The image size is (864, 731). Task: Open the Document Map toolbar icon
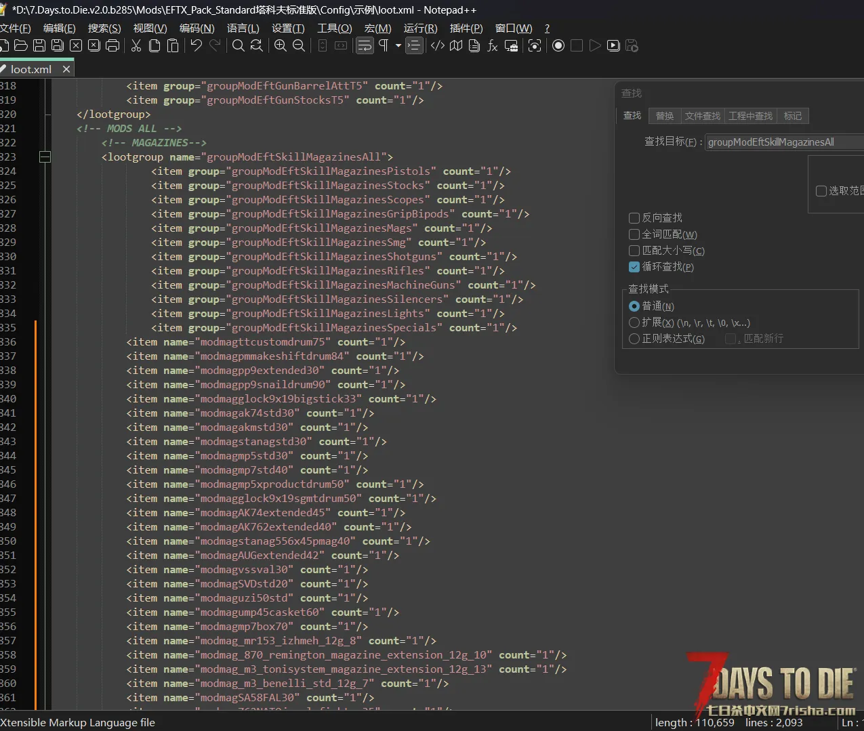click(456, 45)
